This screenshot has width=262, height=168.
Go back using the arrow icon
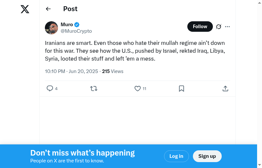[48, 9]
